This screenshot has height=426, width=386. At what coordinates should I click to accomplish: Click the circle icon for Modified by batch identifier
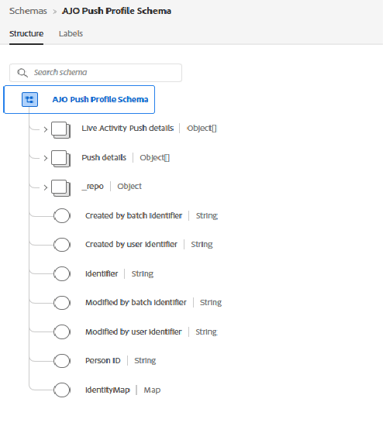coord(62,303)
